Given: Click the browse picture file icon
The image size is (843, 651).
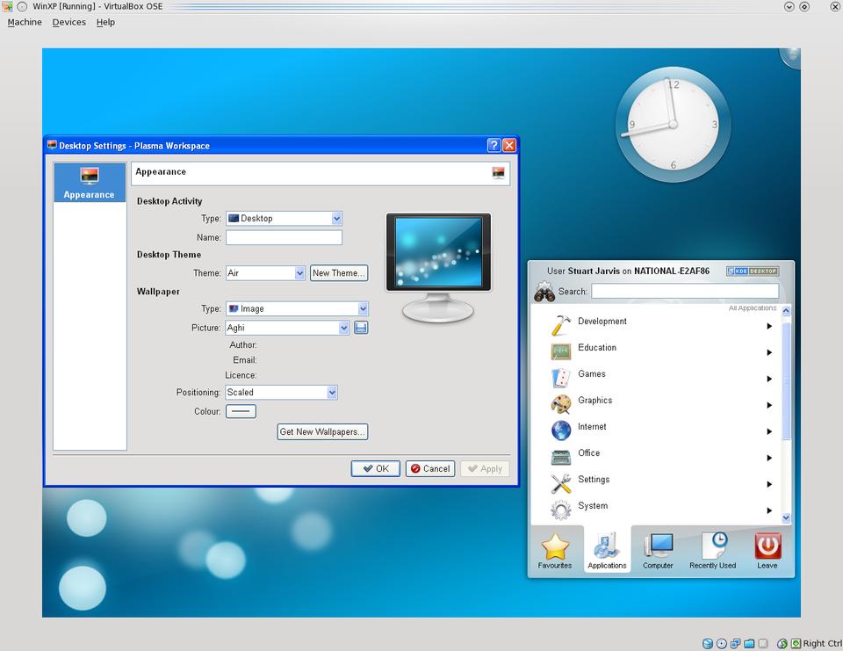Looking at the screenshot, I should [x=361, y=328].
